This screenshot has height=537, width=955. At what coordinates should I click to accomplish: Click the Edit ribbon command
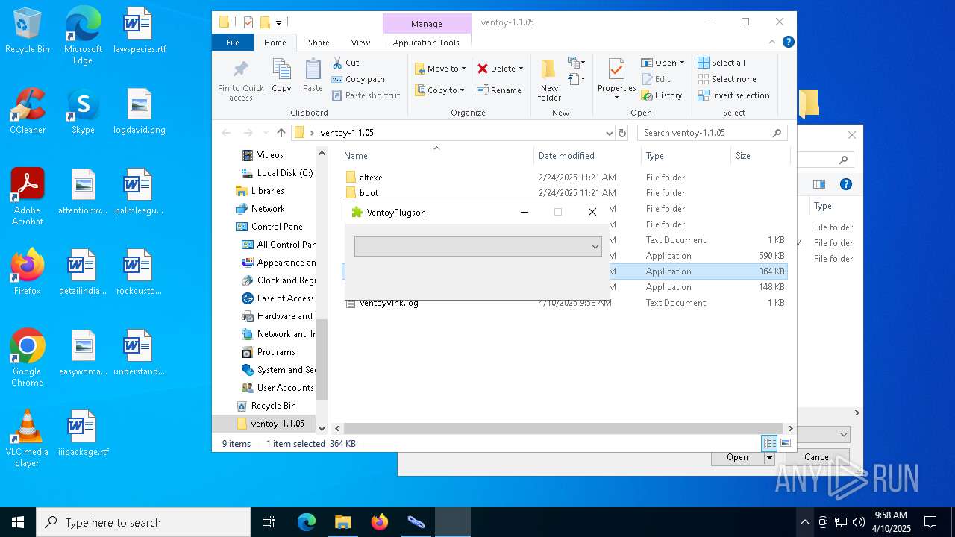656,79
